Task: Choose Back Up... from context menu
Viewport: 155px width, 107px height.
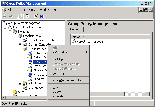Action: 69,59
